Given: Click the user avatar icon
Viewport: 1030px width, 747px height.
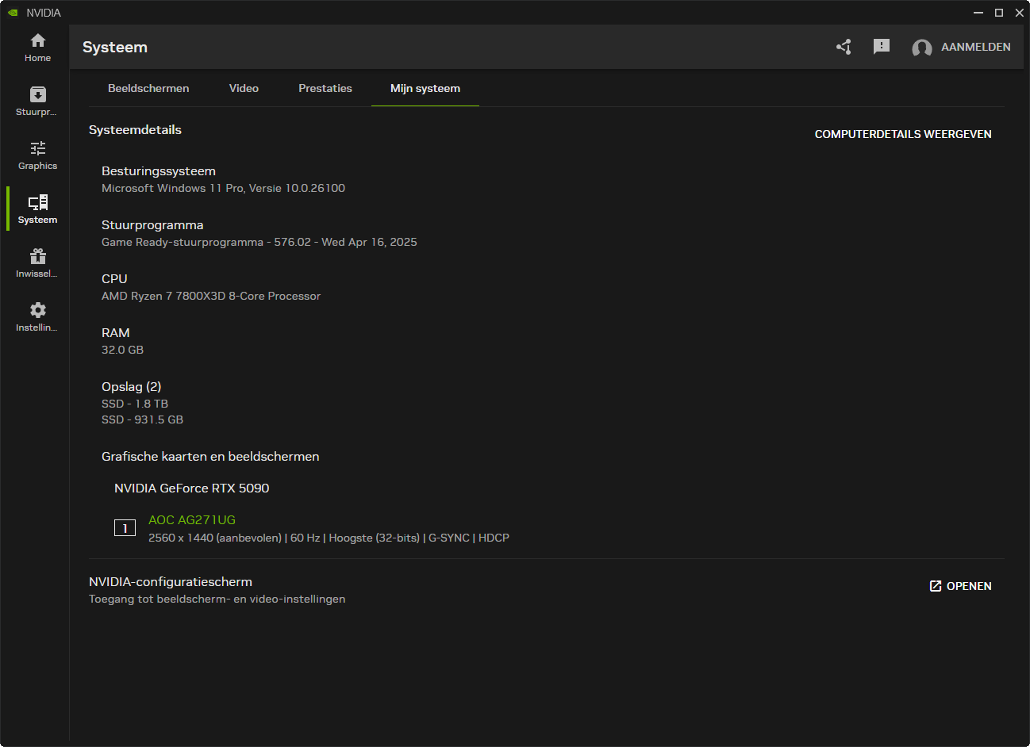Looking at the screenshot, I should tap(921, 48).
